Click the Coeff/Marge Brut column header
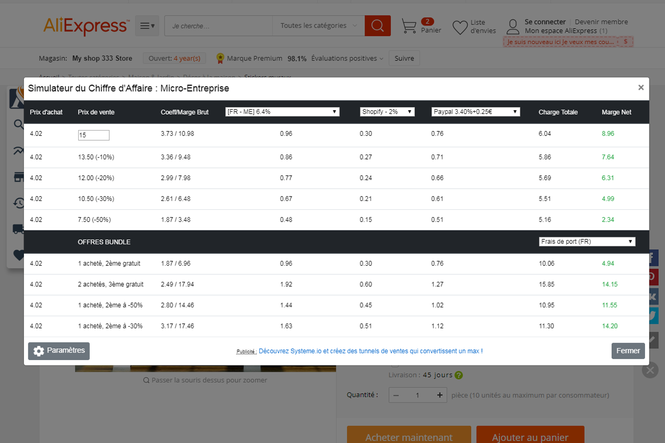 [x=185, y=112]
